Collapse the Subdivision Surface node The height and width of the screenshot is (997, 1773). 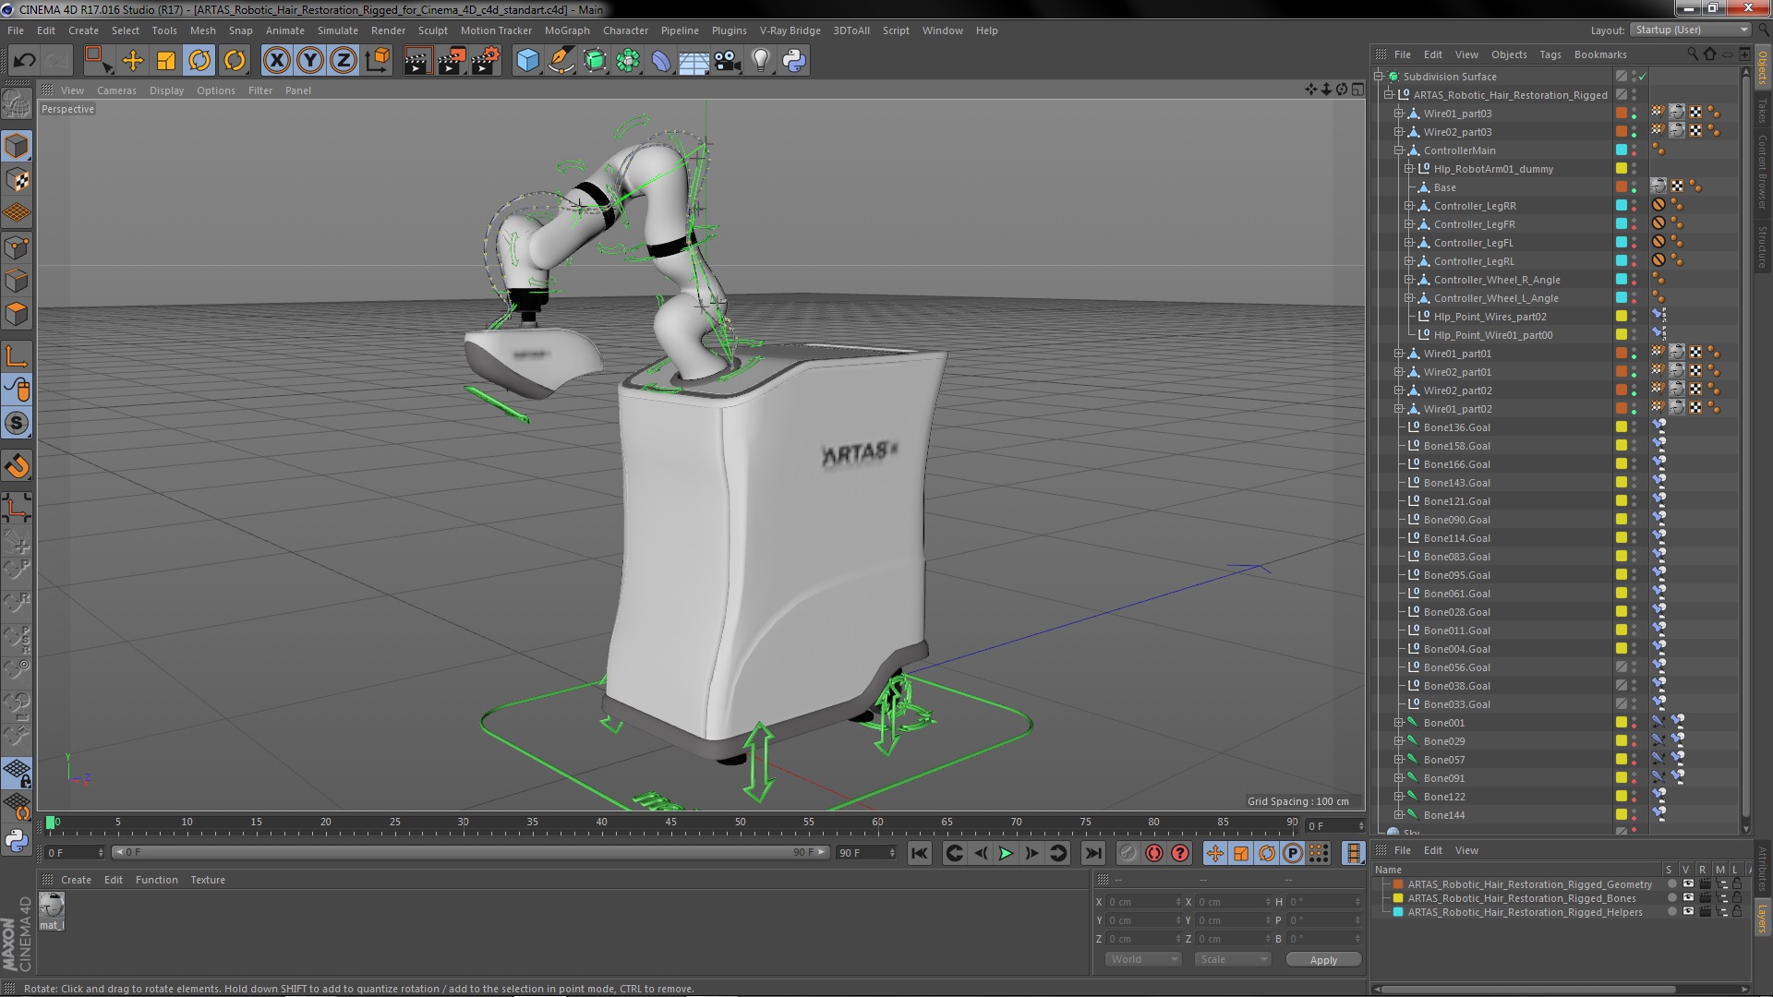click(x=1379, y=77)
